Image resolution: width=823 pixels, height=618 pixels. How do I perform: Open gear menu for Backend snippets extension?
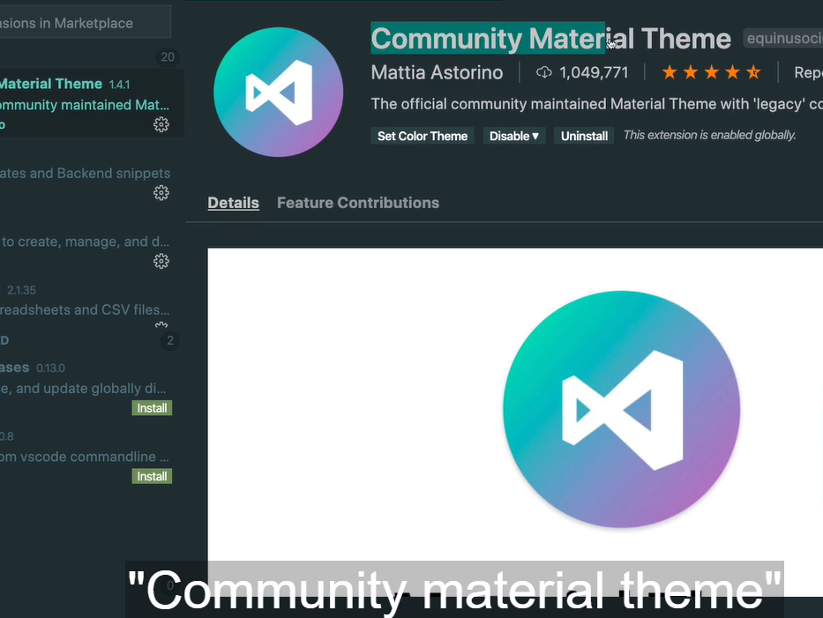click(x=161, y=192)
